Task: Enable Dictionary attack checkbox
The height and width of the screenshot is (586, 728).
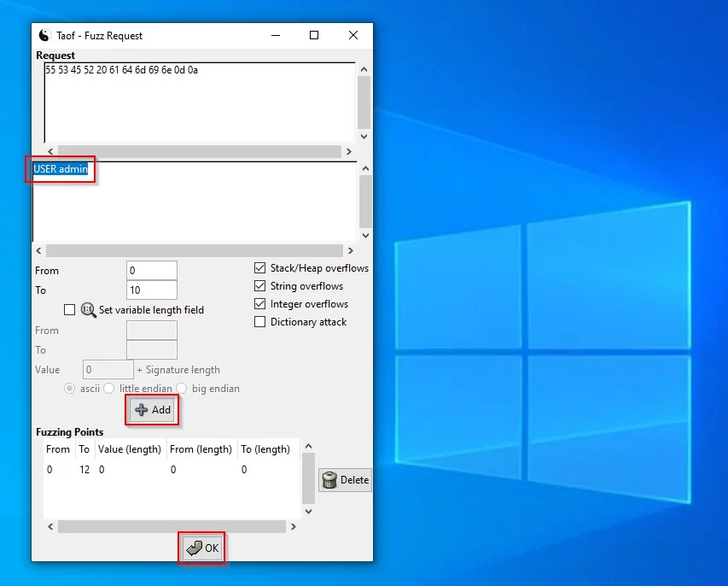Action: click(x=260, y=322)
